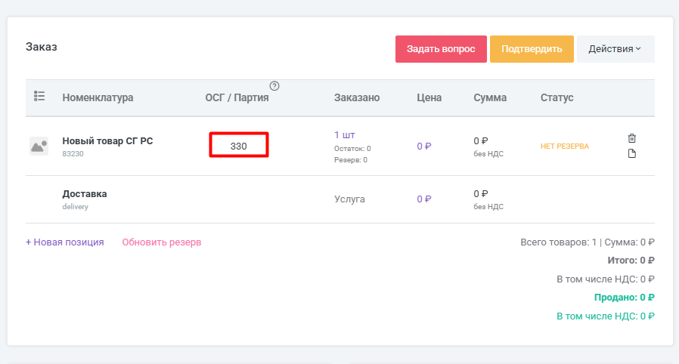Click the list view icon in table header
Image resolution: width=679 pixels, height=364 pixels.
[x=39, y=97]
